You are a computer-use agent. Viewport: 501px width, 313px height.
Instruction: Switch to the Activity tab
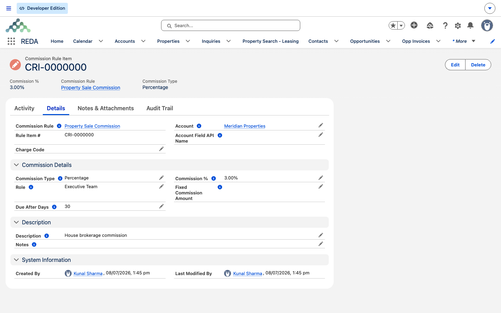pos(24,108)
